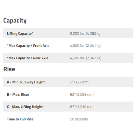Click the A - Min. Runway Height label
The width and height of the screenshot is (136, 136).
(26, 82)
